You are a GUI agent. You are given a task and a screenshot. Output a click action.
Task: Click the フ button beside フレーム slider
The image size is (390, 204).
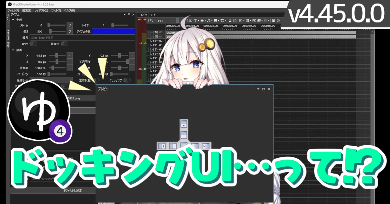tap(70, 25)
